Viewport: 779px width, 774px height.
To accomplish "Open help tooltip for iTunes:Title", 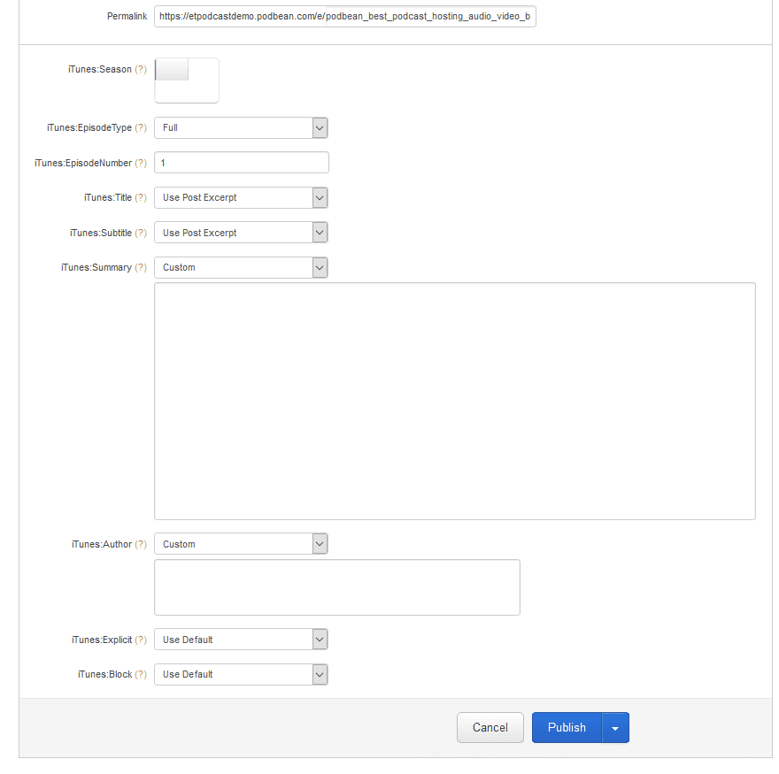I will tap(141, 197).
